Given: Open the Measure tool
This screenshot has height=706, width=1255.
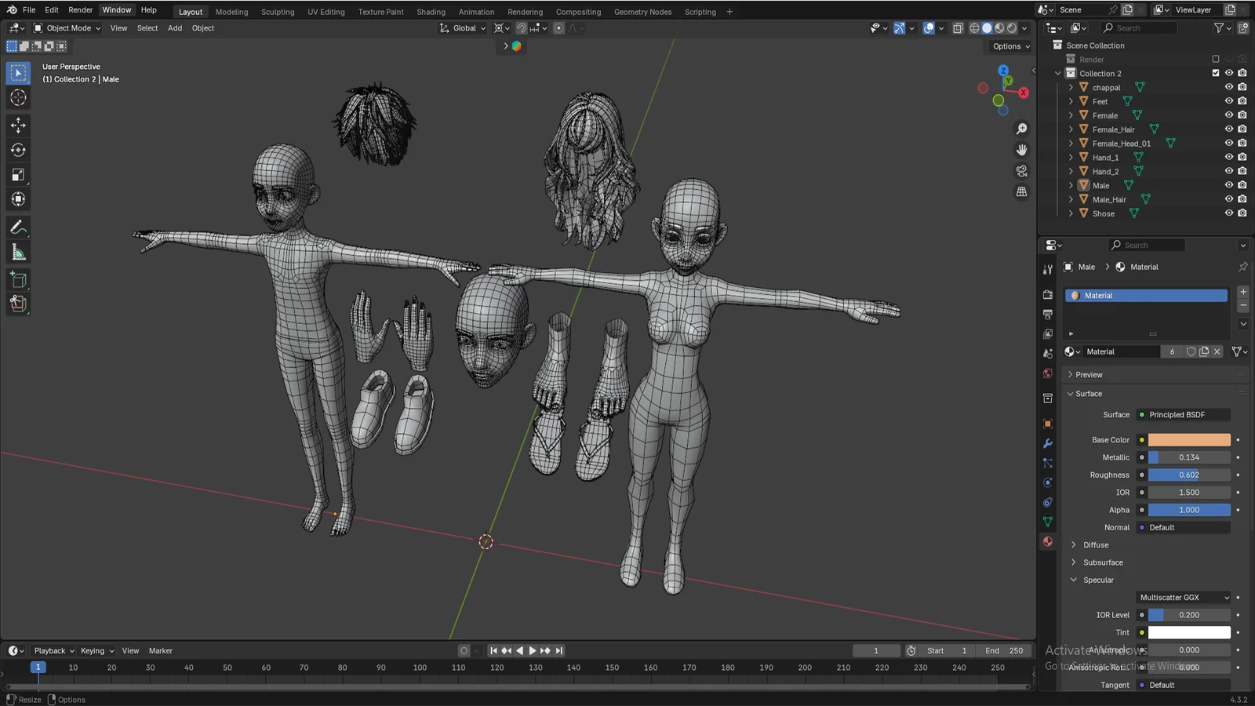Looking at the screenshot, I should tap(17, 251).
